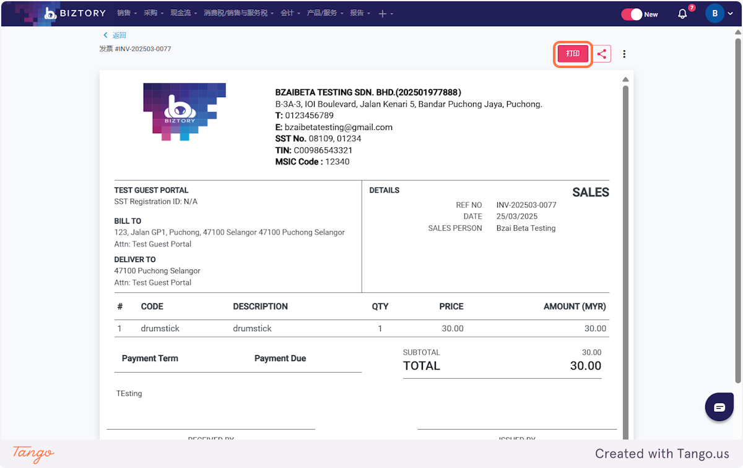Viewport: 743px width, 468px height.
Task: Open the account dropdown arrow
Action: click(x=731, y=14)
